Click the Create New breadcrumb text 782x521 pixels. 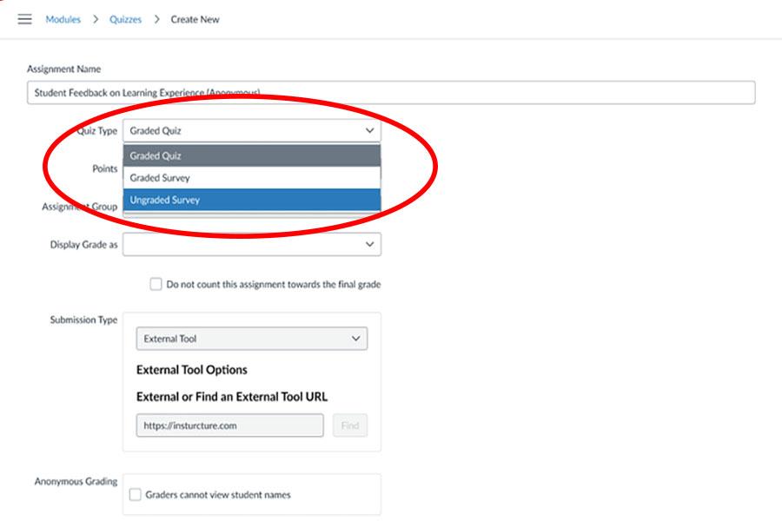(195, 19)
